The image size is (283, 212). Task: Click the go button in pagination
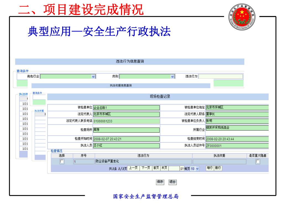pyautogui.click(x=182, y=169)
